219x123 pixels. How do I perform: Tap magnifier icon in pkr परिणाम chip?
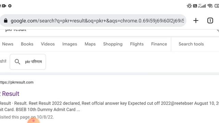[x=17, y=61]
